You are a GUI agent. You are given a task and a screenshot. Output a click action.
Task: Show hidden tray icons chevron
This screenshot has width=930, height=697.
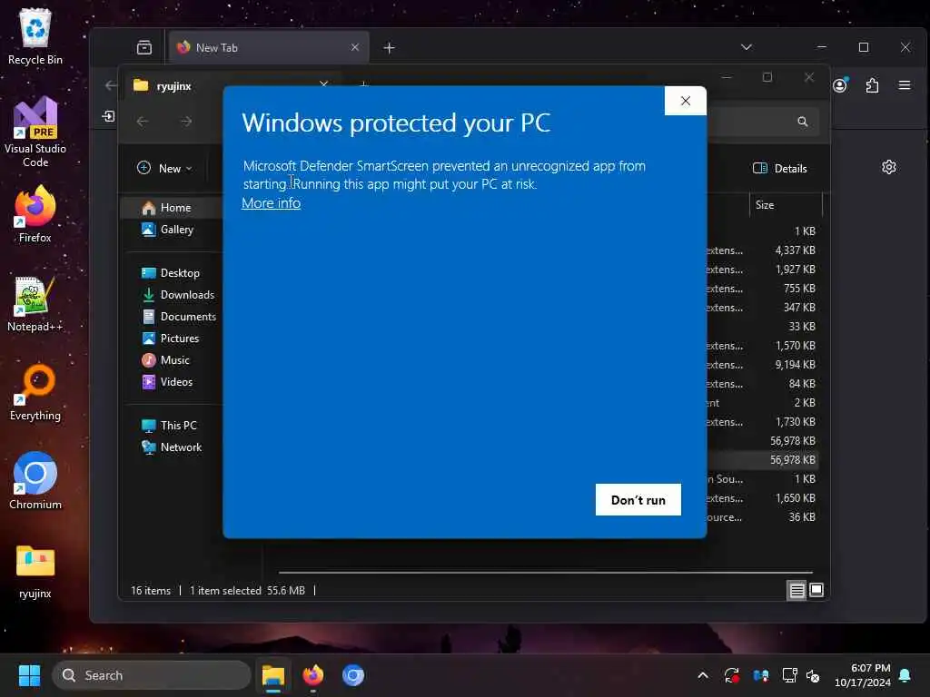tap(703, 675)
